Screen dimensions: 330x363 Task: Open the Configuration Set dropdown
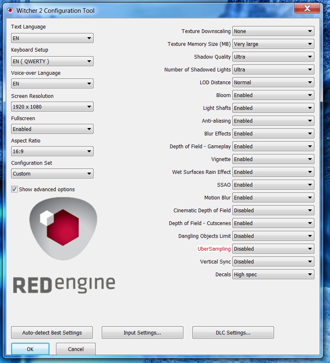pos(52,173)
